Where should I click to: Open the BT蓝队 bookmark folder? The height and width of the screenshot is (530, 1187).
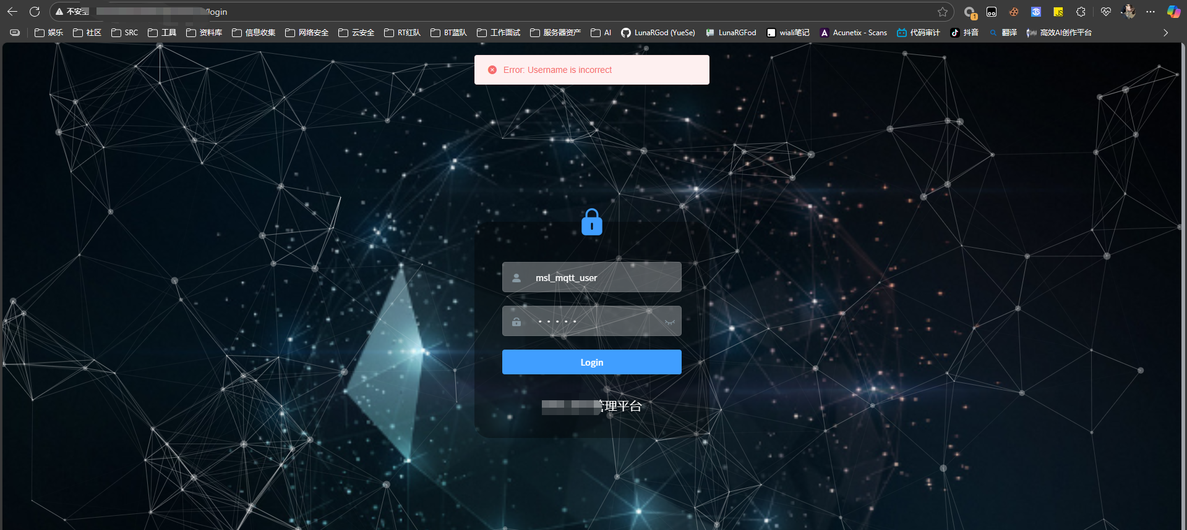(x=449, y=33)
